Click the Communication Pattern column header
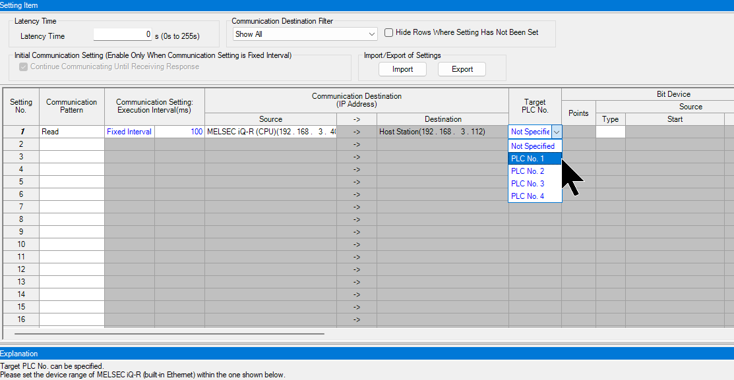The image size is (734, 380). [72, 106]
